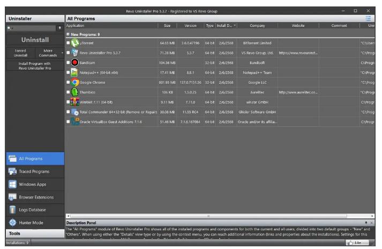Collapse the New Programs group
Screen dimensions: 382x249
68,34
